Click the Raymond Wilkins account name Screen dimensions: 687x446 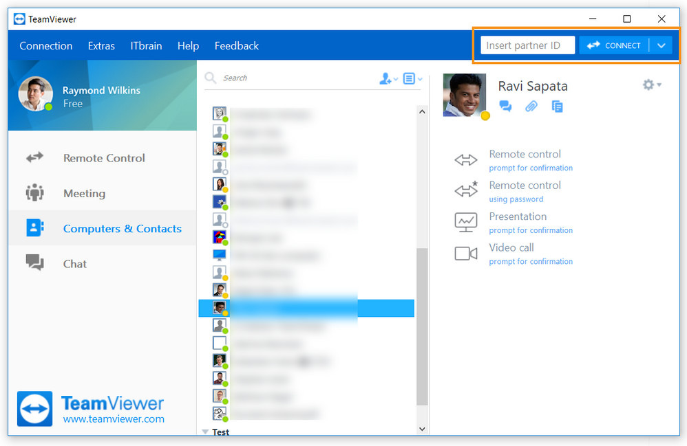coord(101,91)
